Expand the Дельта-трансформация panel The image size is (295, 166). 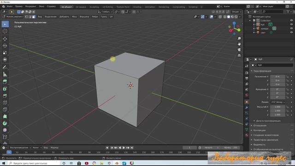[268, 121]
